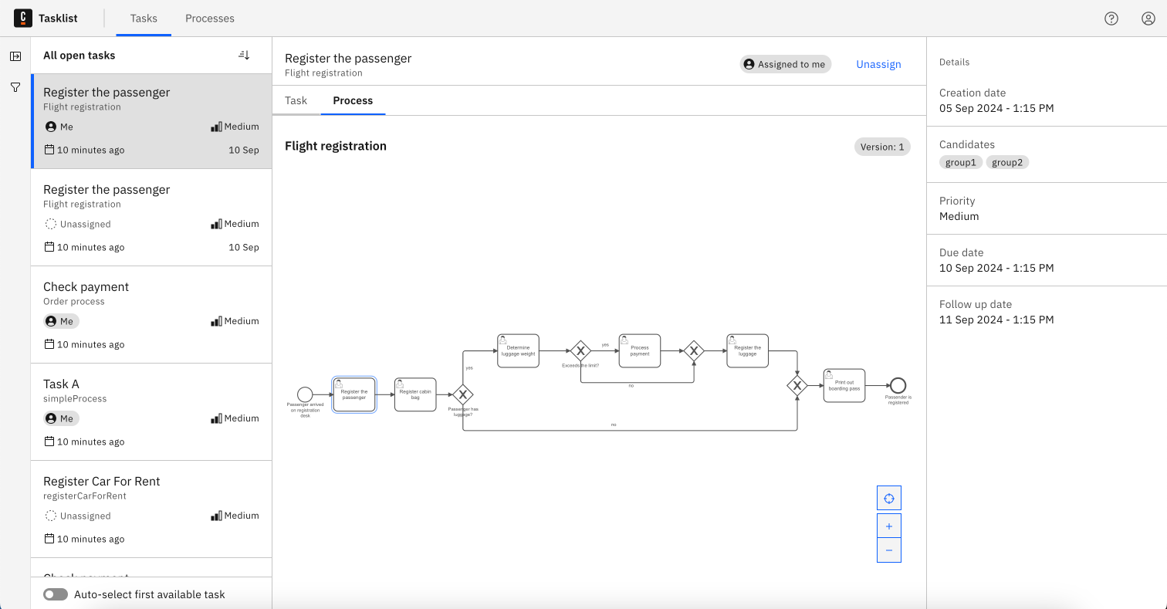Open the help question mark icon
Screen dimensions: 1167x609
(1111, 18)
